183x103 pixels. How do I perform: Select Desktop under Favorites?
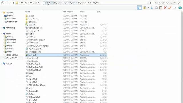[x=10, y=16]
